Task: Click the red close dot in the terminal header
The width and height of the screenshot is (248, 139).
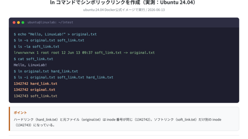Action: coord(14,22)
